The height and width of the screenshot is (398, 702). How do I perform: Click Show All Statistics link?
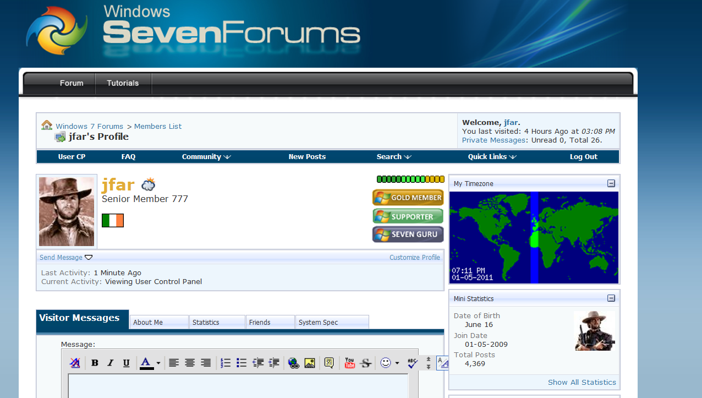(x=582, y=382)
